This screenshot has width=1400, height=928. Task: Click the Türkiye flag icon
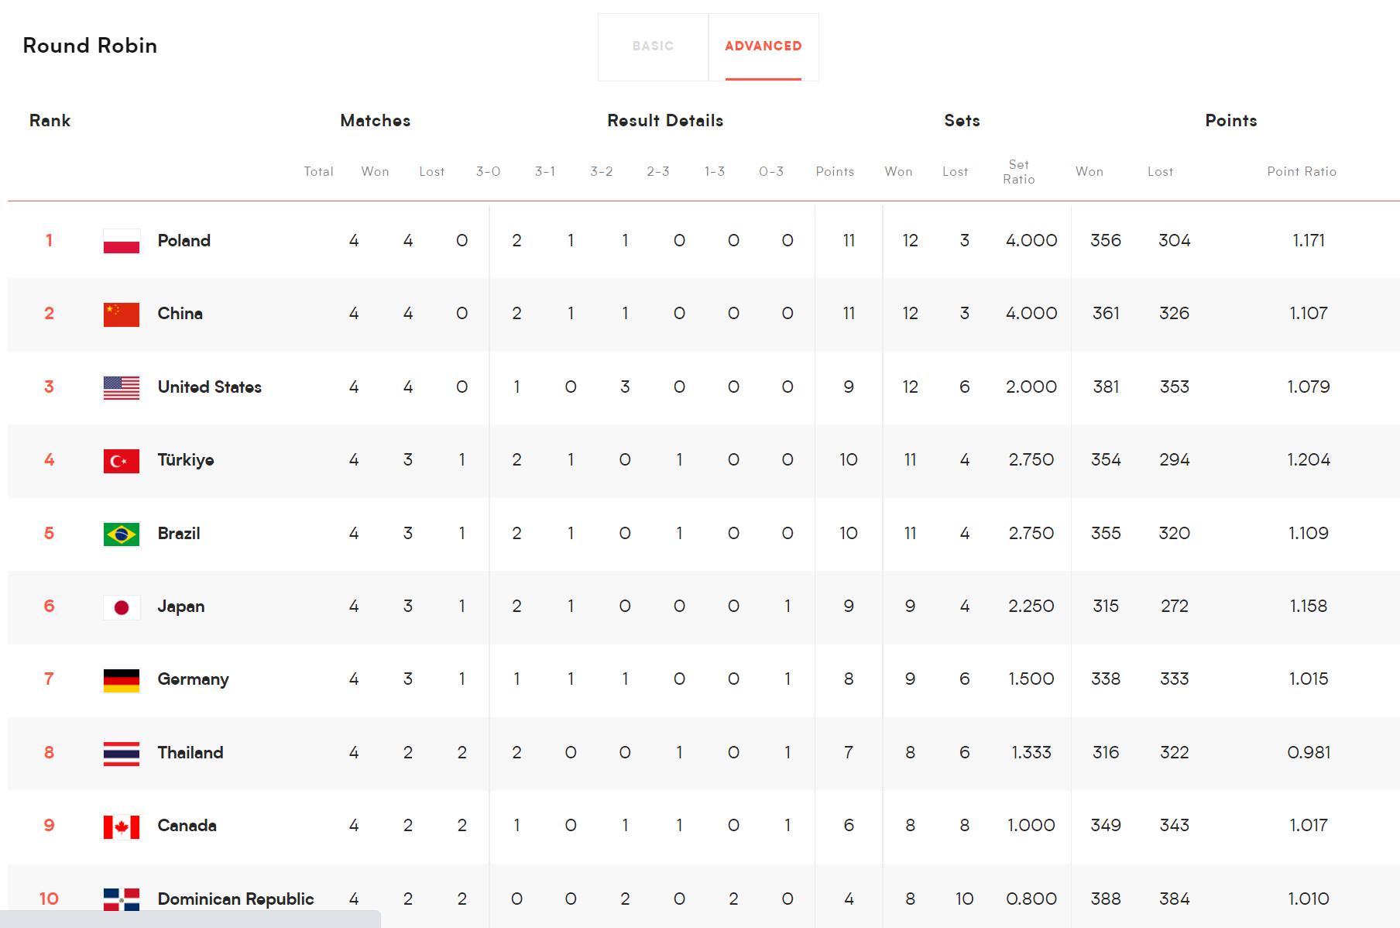pyautogui.click(x=122, y=461)
